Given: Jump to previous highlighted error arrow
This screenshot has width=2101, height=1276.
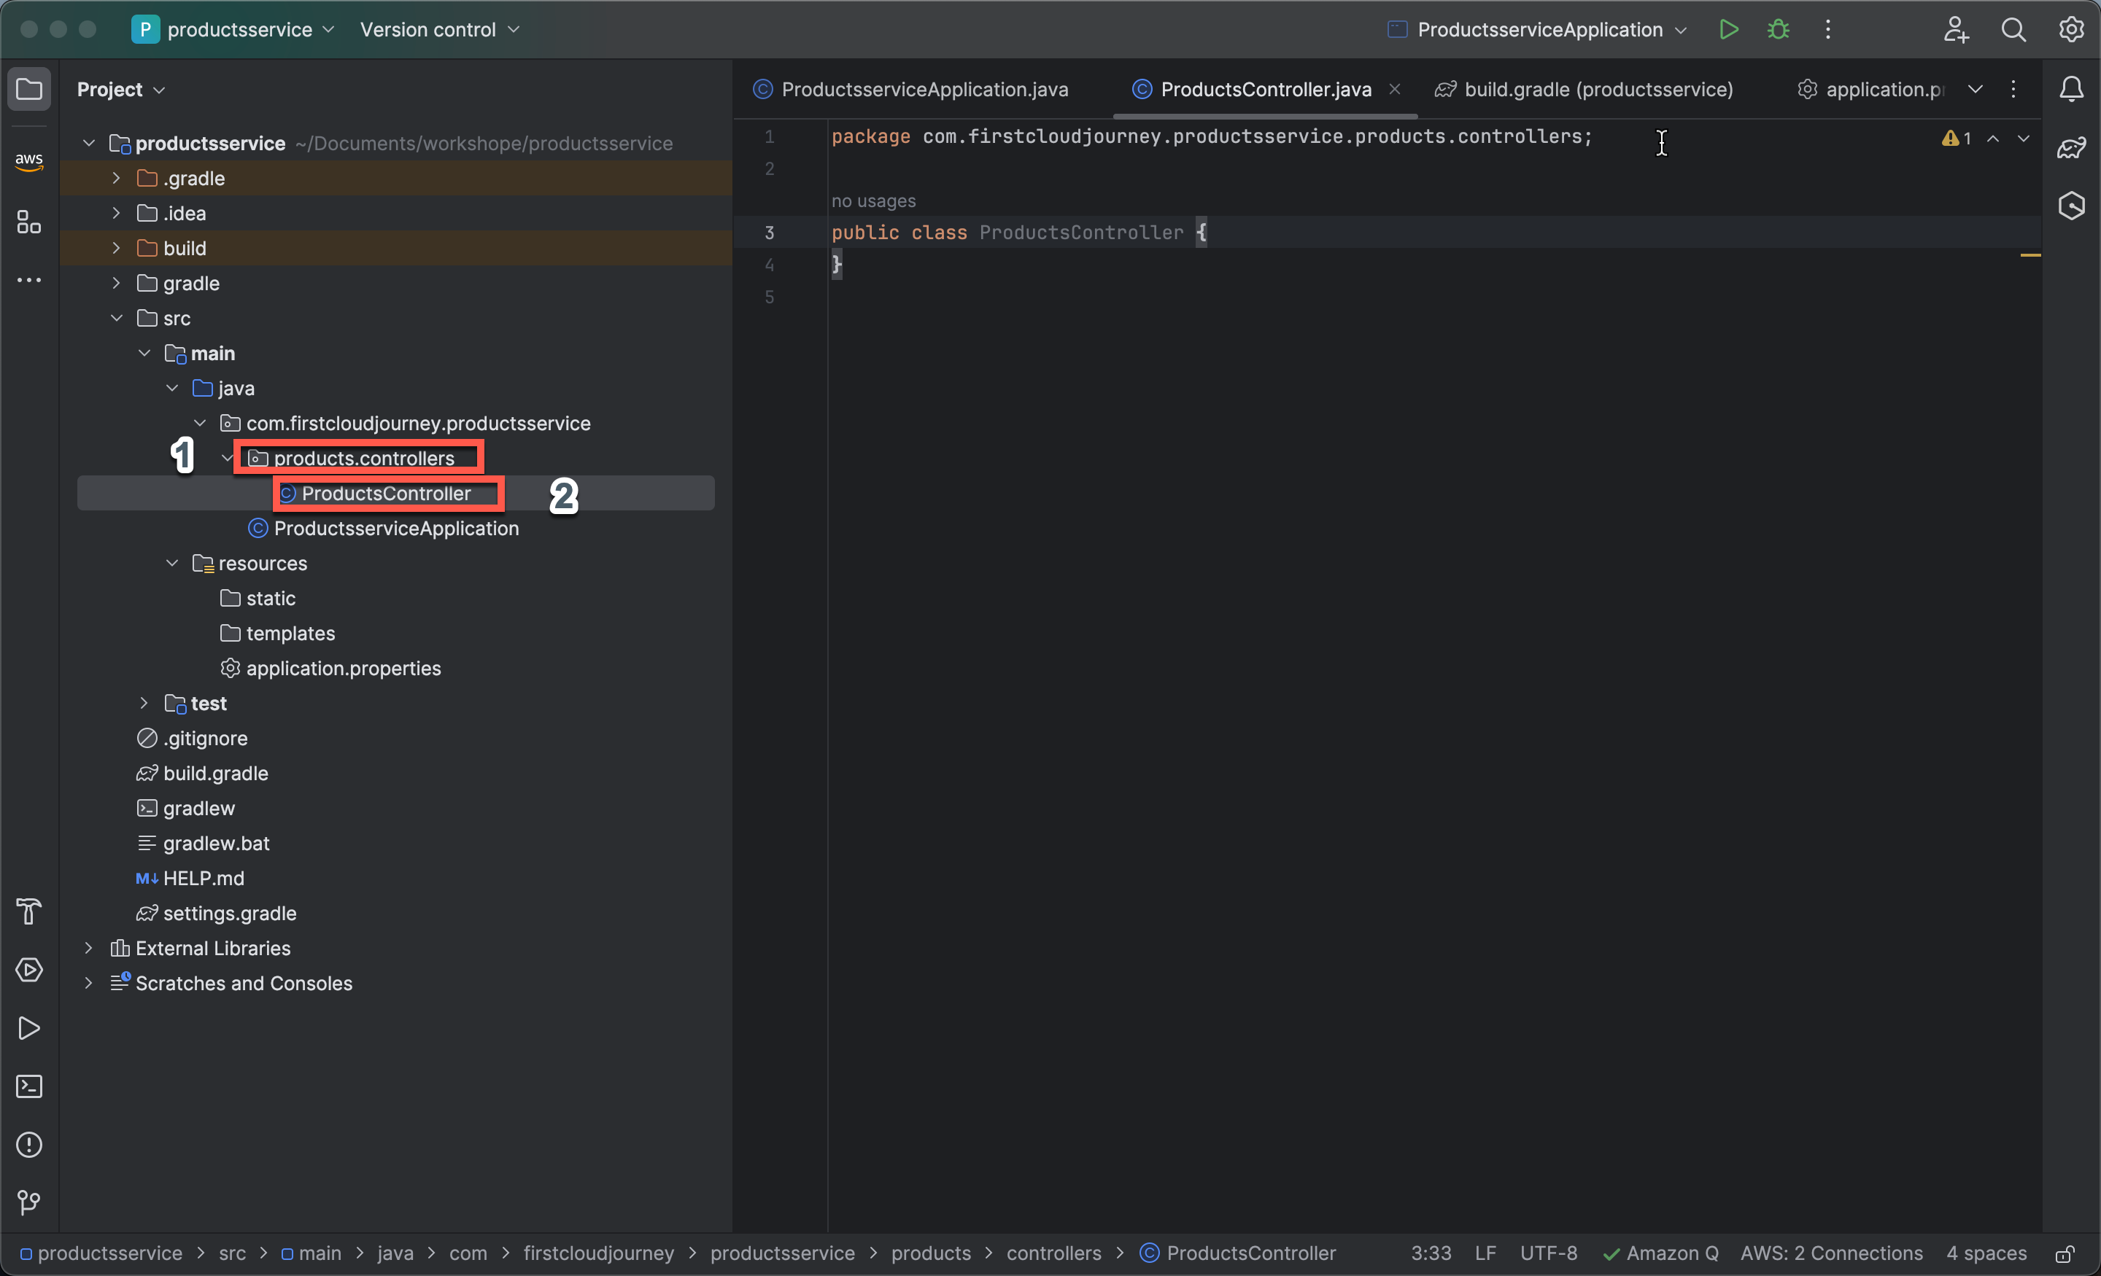Looking at the screenshot, I should point(1993,138).
